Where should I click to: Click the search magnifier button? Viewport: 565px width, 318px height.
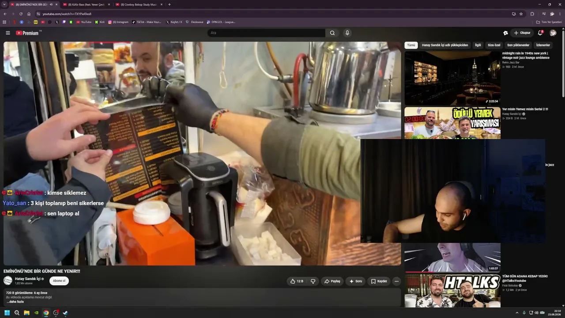[x=332, y=33]
